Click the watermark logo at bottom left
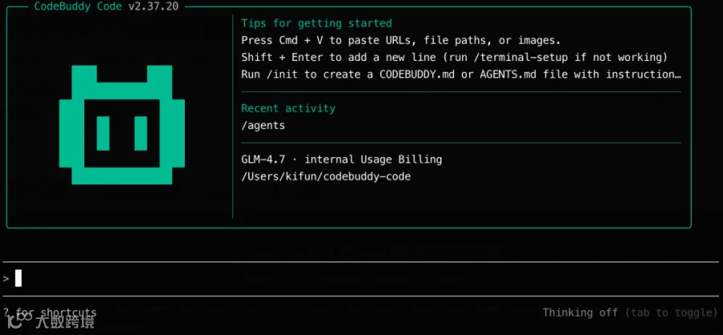 (51, 321)
